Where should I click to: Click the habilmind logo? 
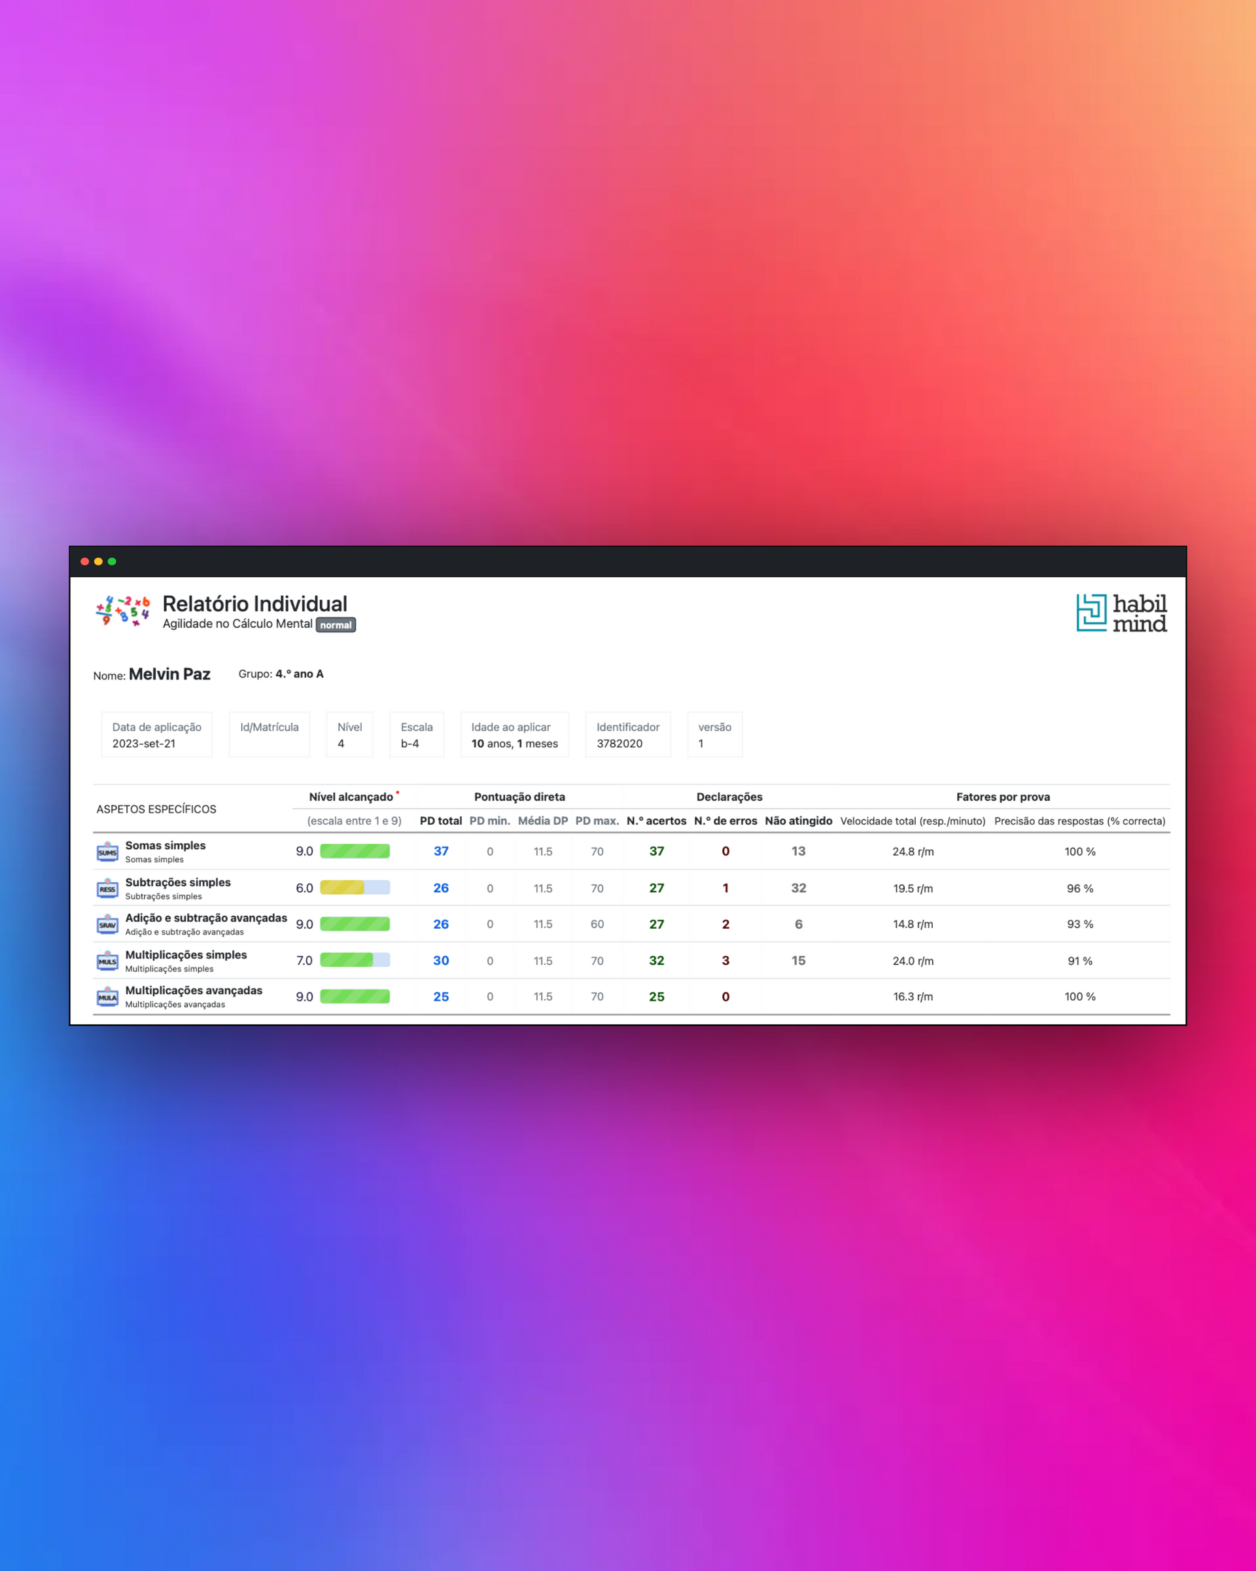click(x=1121, y=613)
